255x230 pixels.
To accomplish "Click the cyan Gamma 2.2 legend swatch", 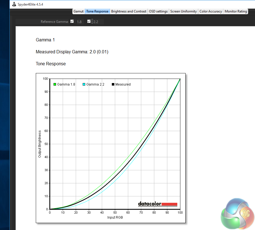I will tap(84, 84).
